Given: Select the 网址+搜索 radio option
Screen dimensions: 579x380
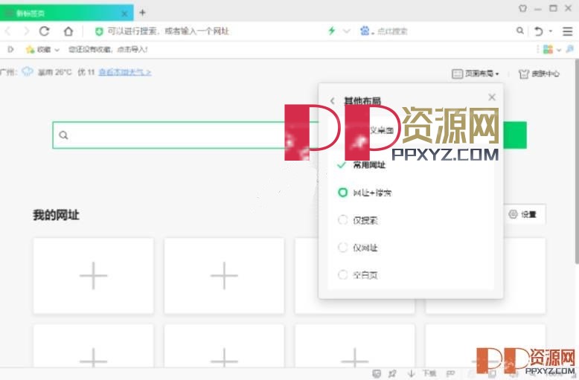Looking at the screenshot, I should point(365,193).
